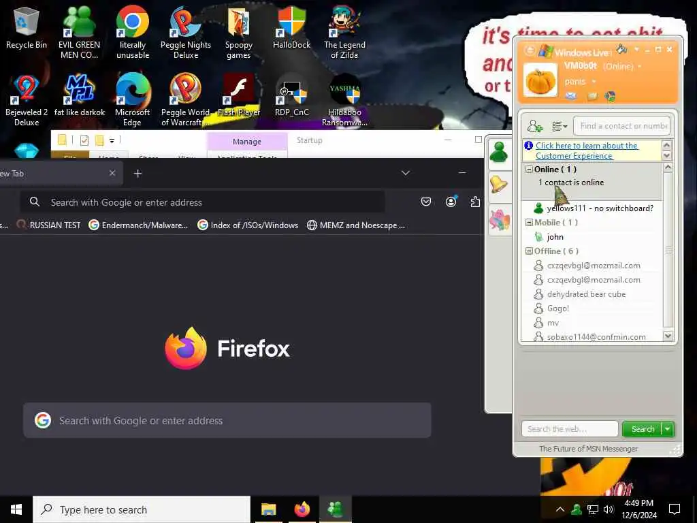
Task: Open Firefox list all tabs chevron
Action: pyautogui.click(x=406, y=173)
